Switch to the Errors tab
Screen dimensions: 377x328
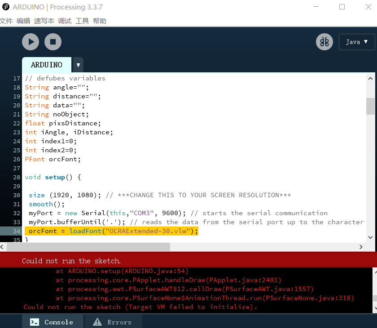tap(113, 322)
